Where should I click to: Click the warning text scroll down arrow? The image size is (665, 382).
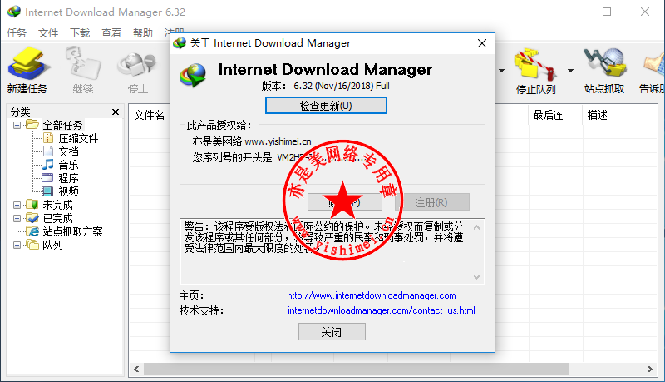point(476,277)
